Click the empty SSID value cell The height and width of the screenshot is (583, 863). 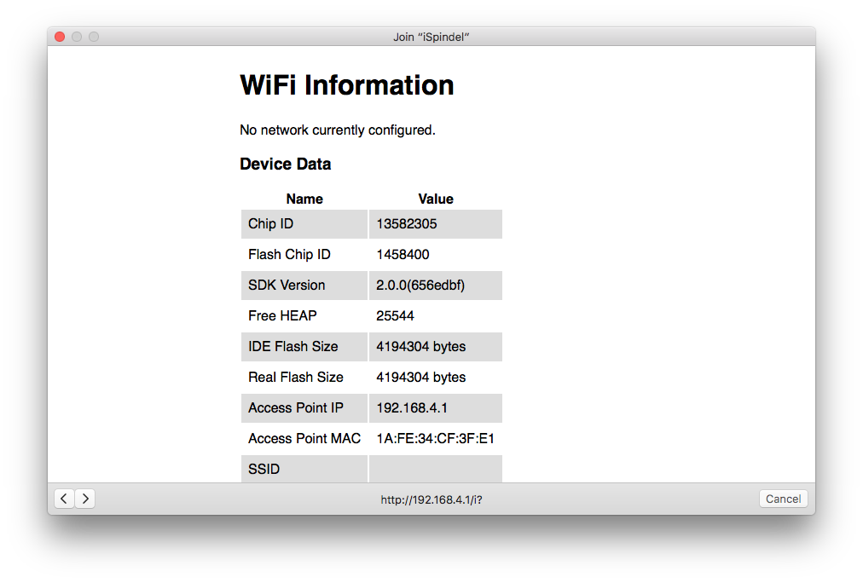click(x=435, y=469)
